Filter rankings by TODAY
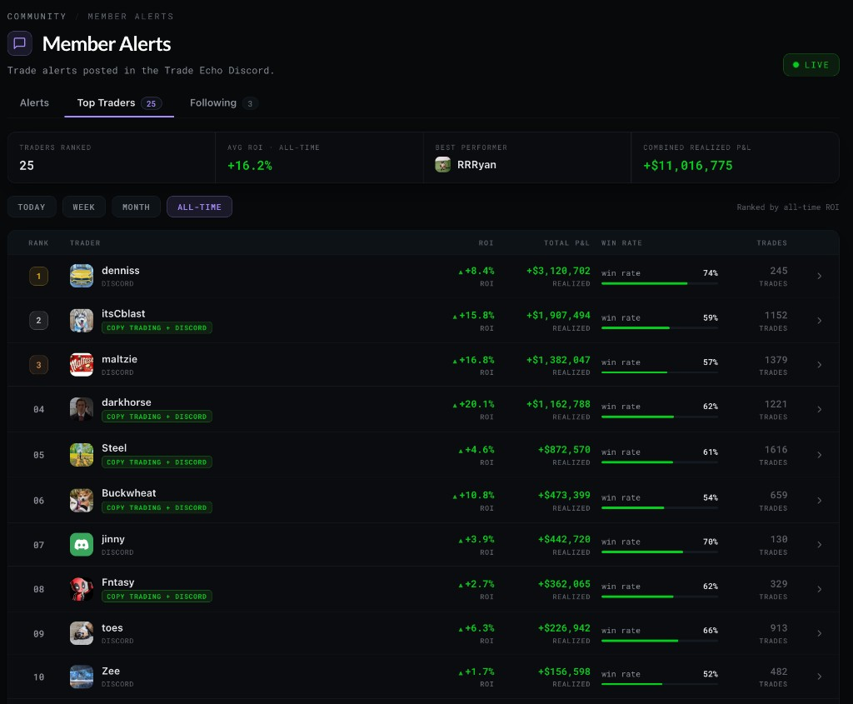This screenshot has height=704, width=853. (x=32, y=207)
